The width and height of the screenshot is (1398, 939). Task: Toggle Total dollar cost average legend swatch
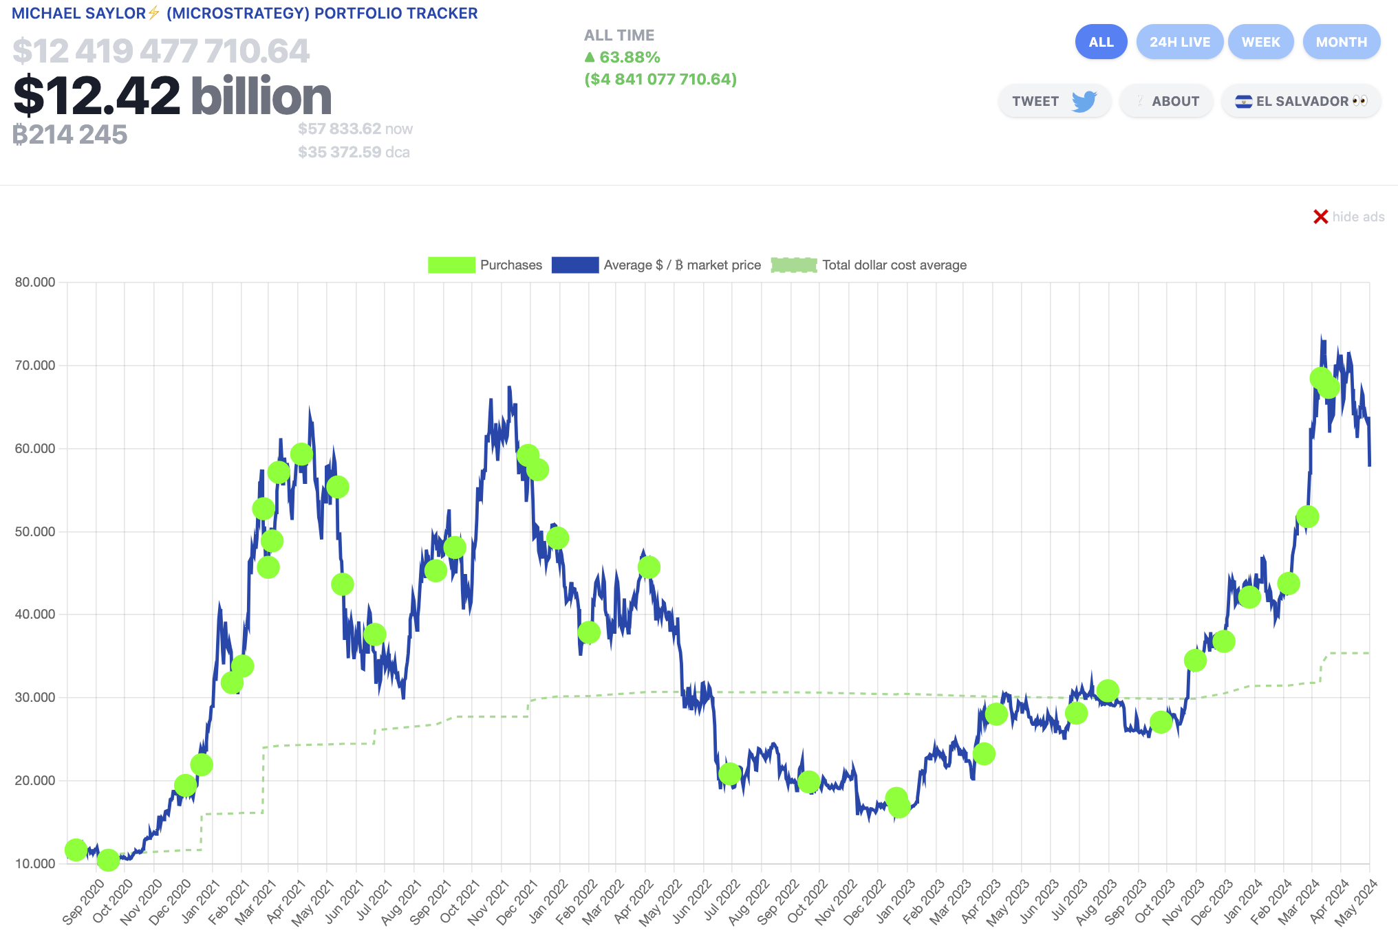tap(794, 265)
